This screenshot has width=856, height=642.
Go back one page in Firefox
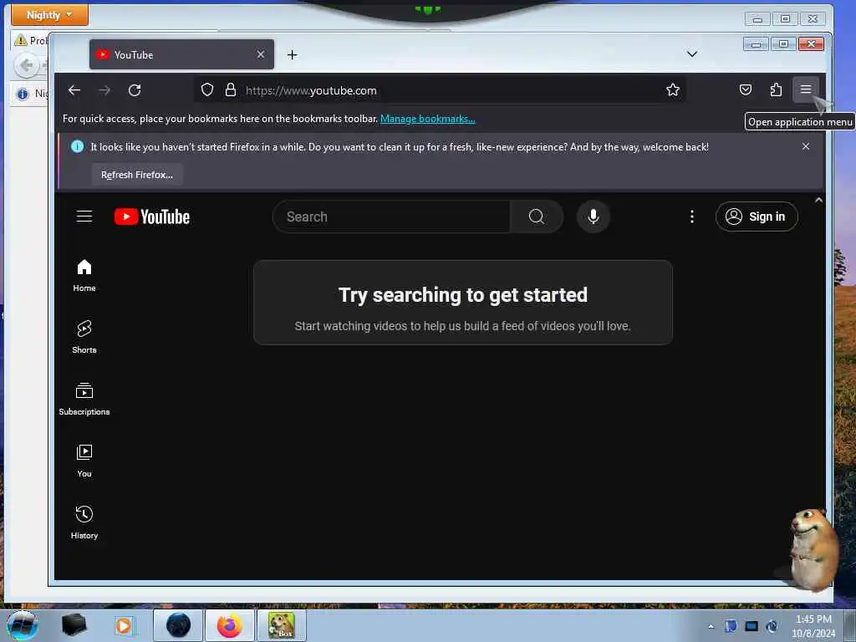tap(74, 90)
